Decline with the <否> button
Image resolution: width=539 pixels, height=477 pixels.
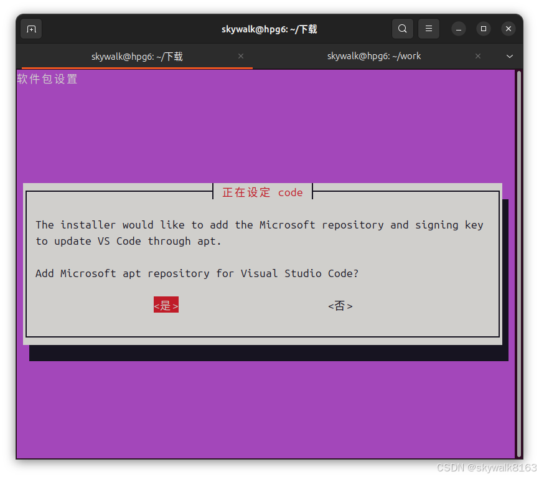coord(340,306)
